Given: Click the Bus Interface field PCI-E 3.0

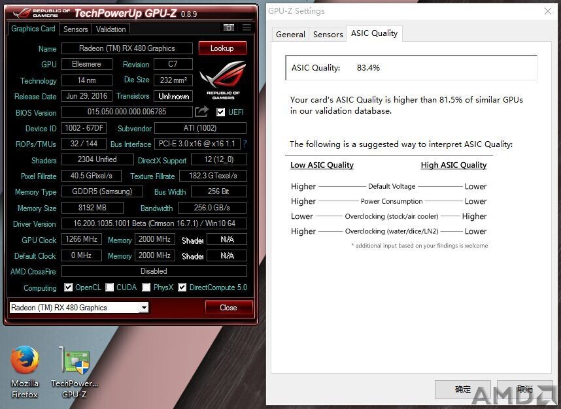Looking at the screenshot, I should point(197,144).
